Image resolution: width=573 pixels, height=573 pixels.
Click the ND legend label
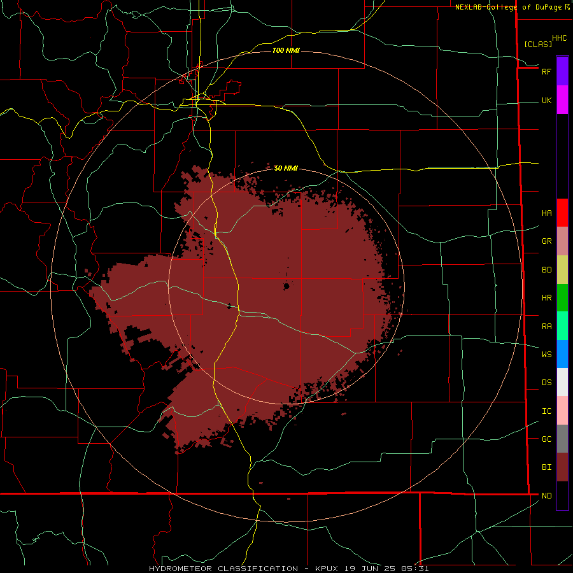tap(546, 496)
